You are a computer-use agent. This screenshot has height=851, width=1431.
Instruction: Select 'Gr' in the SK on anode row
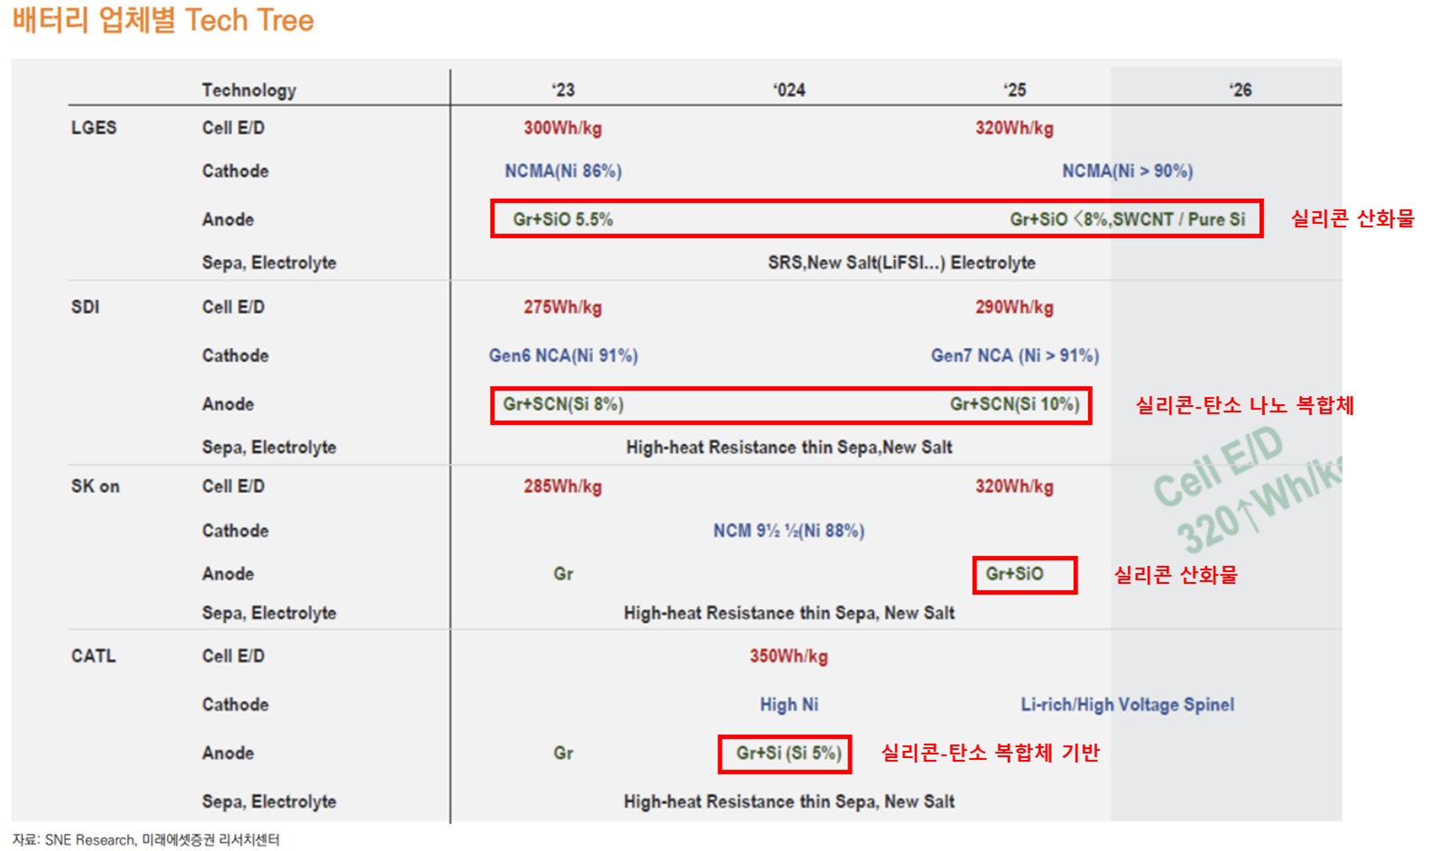(x=563, y=574)
